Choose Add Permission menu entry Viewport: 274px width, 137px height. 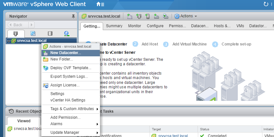[71, 117]
